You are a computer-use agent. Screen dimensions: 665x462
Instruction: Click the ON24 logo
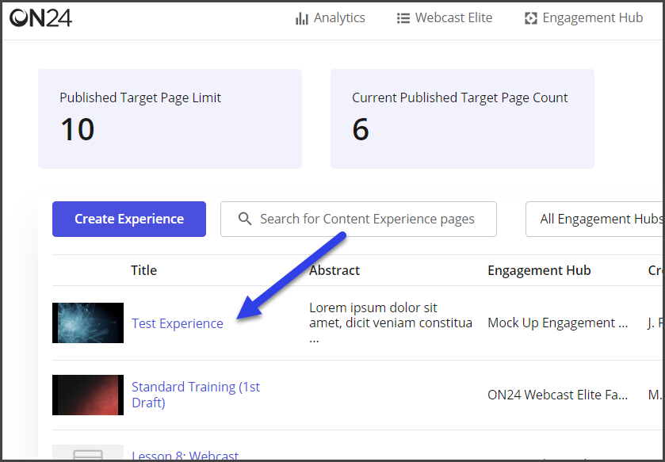[40, 18]
